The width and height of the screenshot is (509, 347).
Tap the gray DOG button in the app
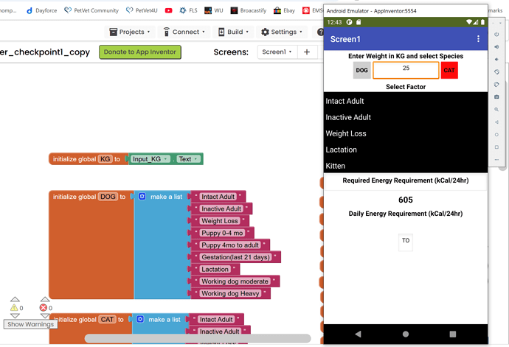(361, 71)
